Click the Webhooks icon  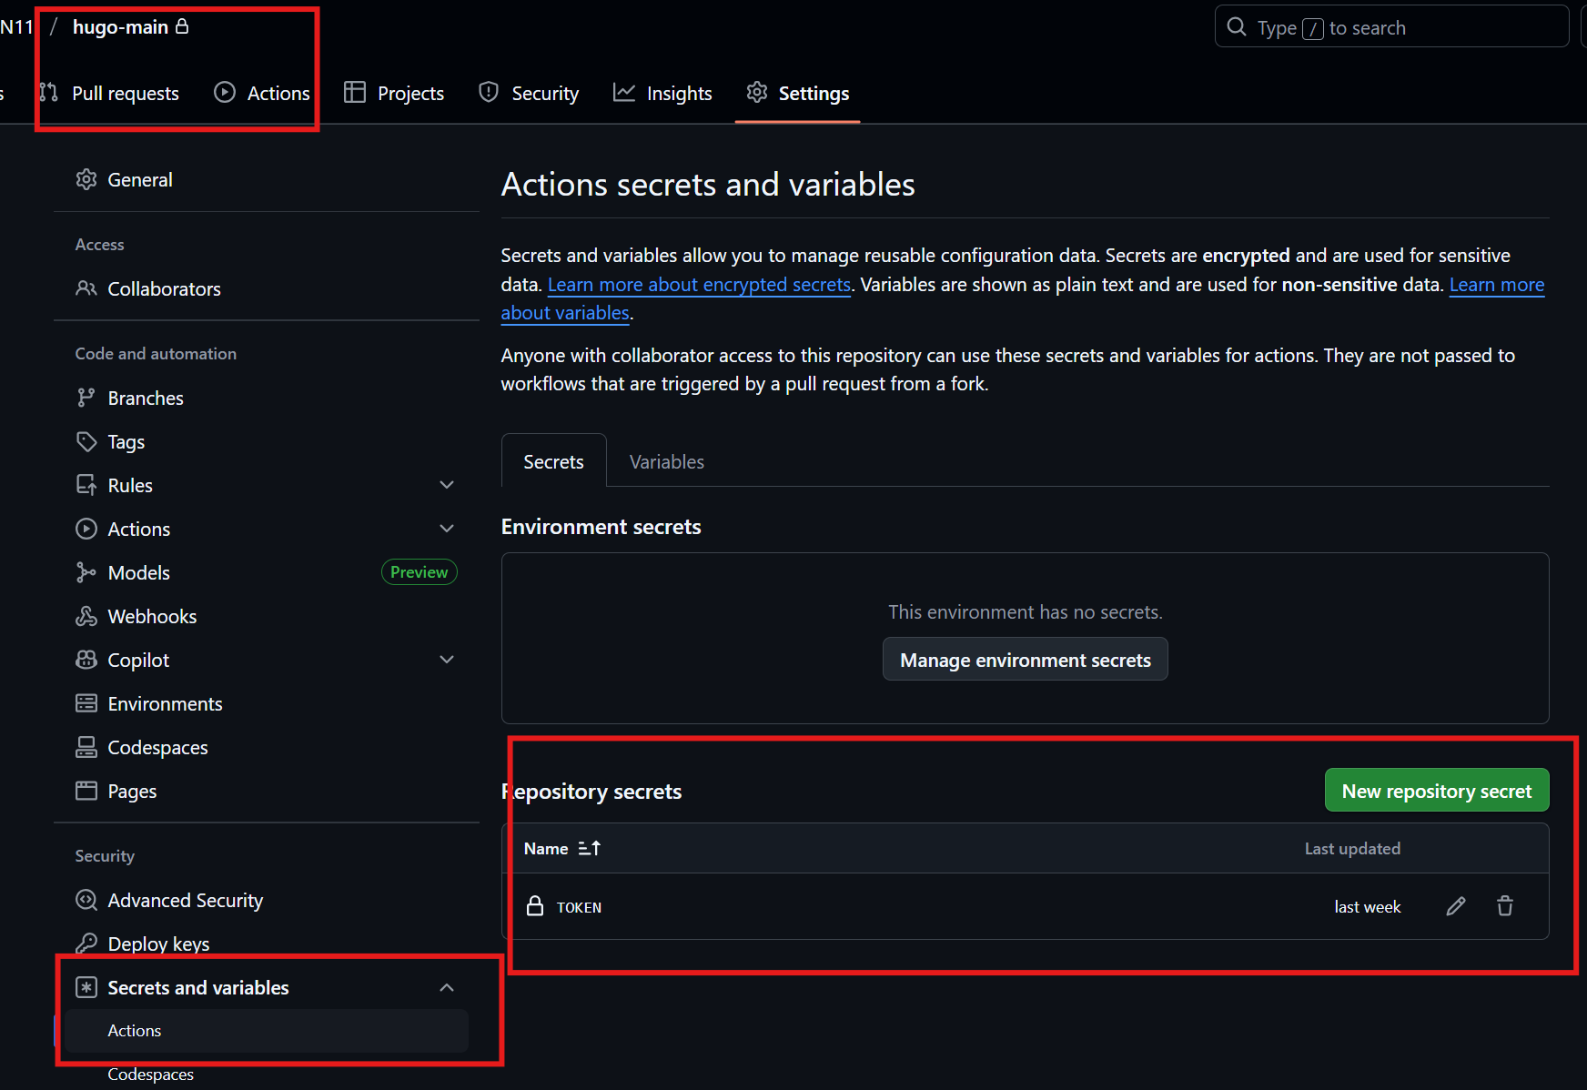click(86, 617)
